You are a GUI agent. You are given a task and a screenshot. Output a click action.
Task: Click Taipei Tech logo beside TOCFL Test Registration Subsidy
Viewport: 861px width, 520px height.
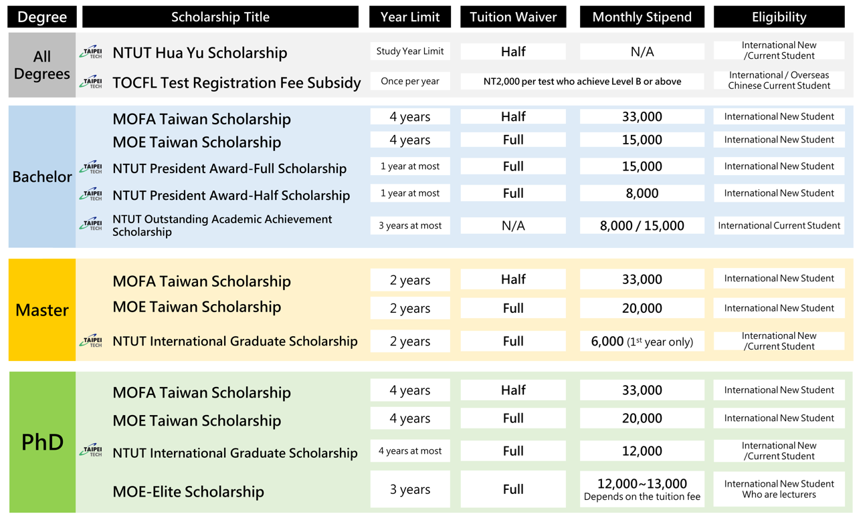point(92,82)
